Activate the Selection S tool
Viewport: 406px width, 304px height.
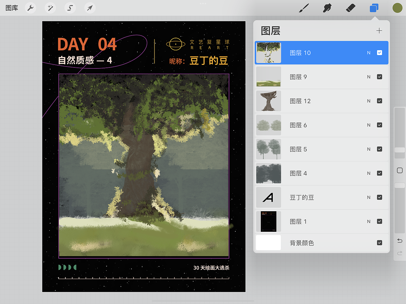tap(70, 8)
